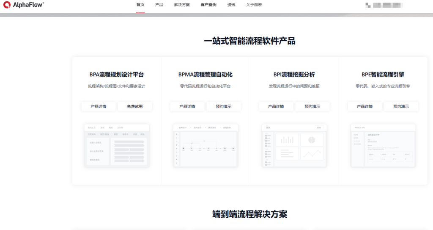Open the 首页 nav tab
This screenshot has width=433, height=230.
(x=140, y=5)
